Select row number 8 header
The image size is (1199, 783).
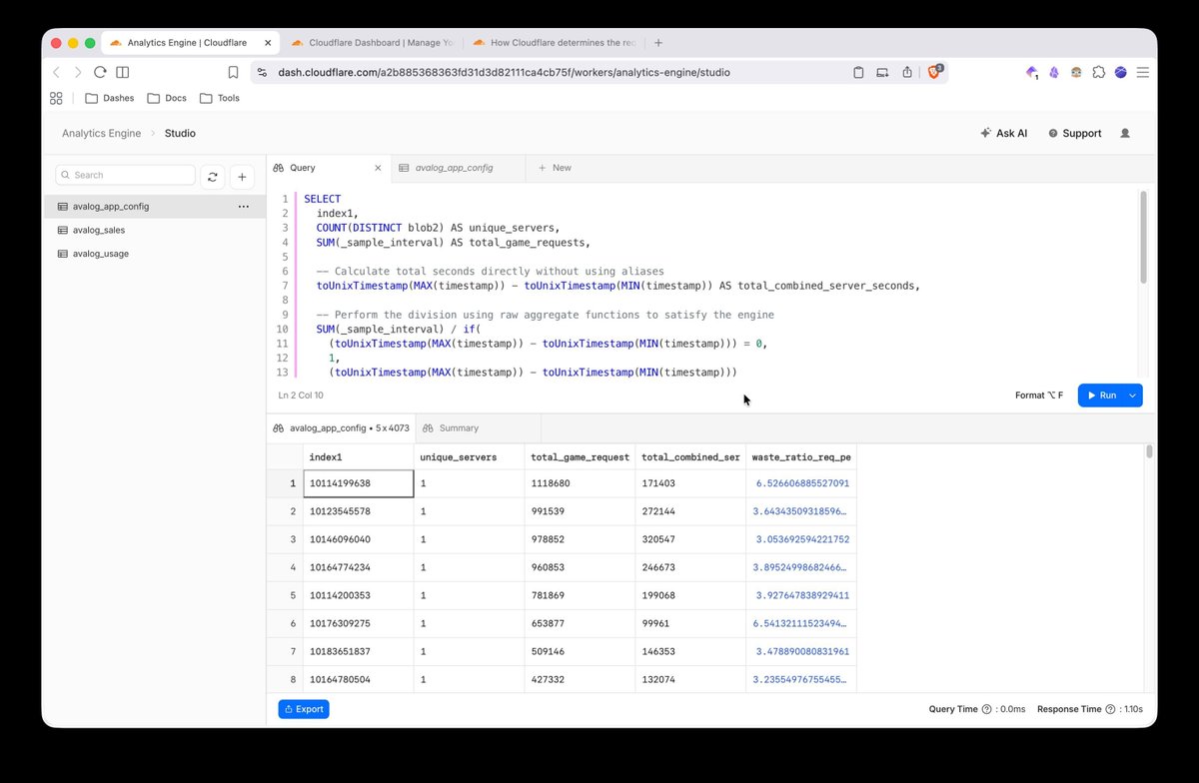[285, 679]
